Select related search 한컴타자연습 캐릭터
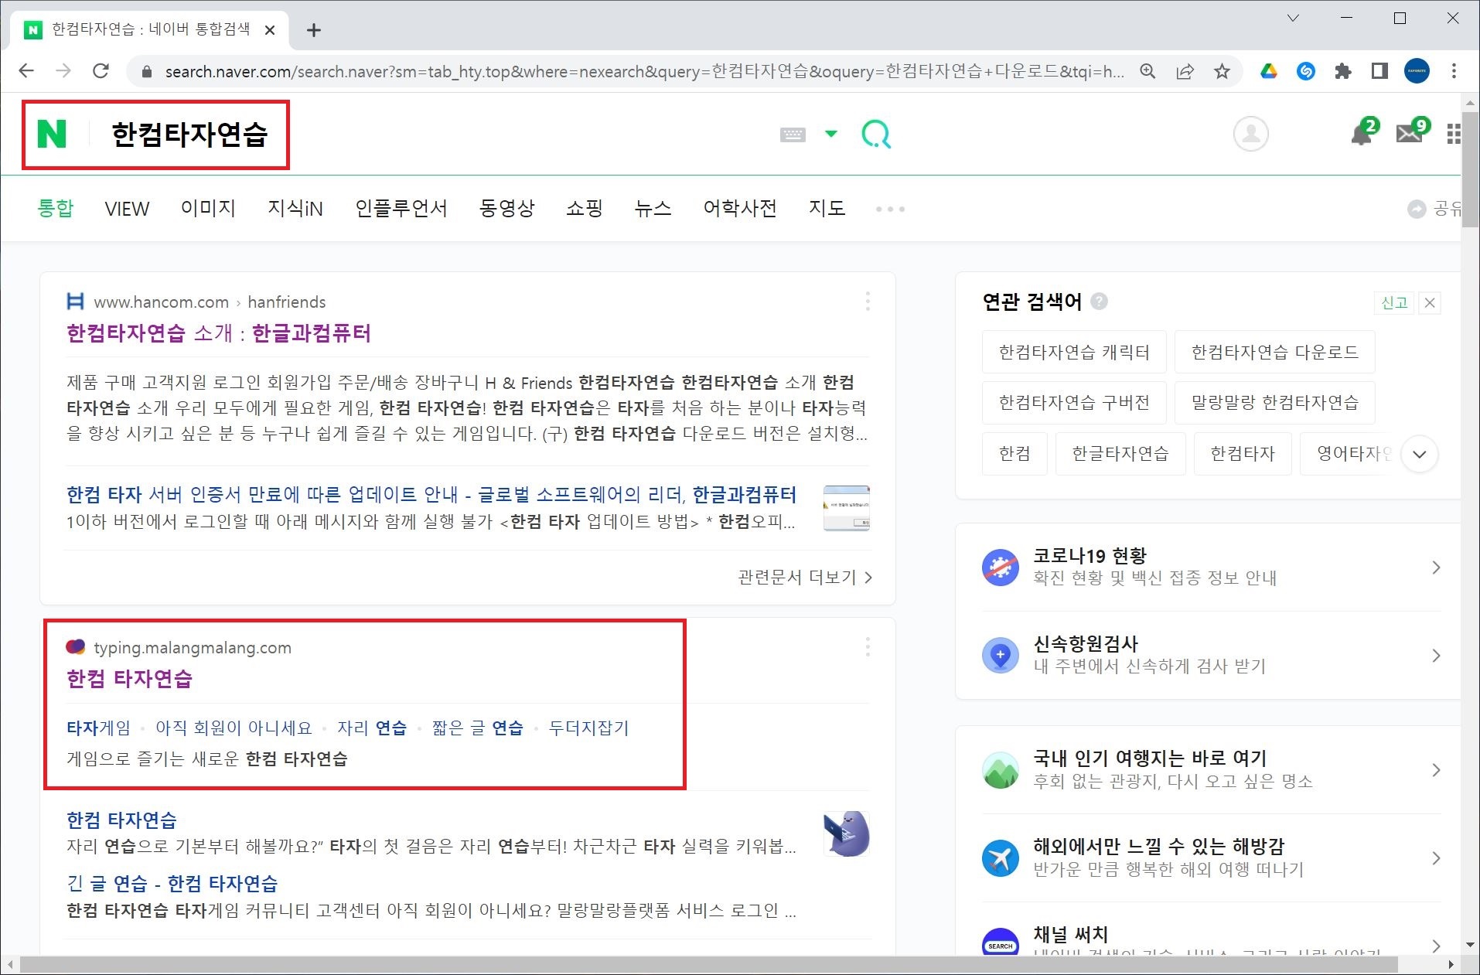The height and width of the screenshot is (975, 1480). [x=1074, y=353]
